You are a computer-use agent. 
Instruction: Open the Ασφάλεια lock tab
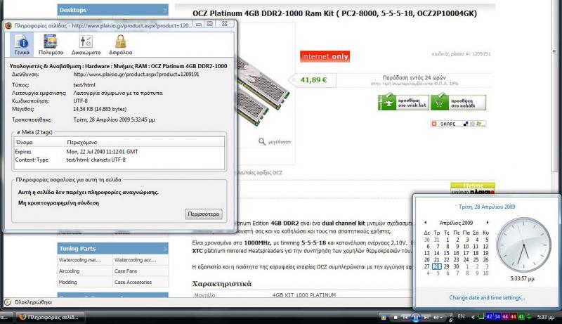pos(120,45)
